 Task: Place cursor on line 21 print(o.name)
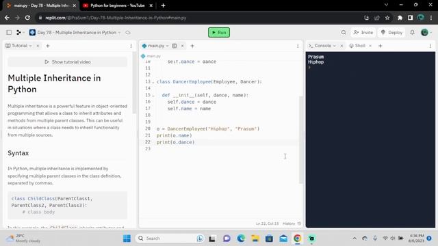175,135
